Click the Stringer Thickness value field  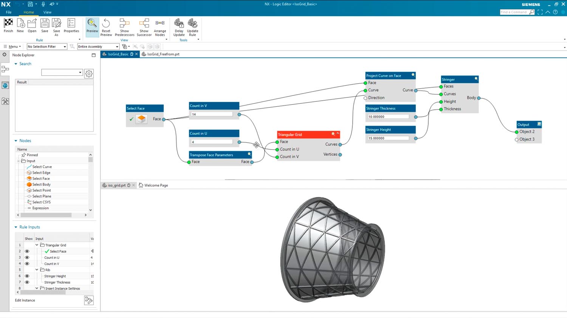click(x=388, y=117)
